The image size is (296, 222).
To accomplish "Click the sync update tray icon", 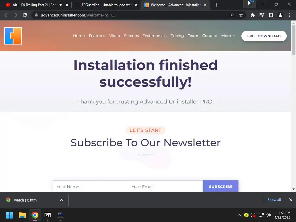I will tap(253, 215).
